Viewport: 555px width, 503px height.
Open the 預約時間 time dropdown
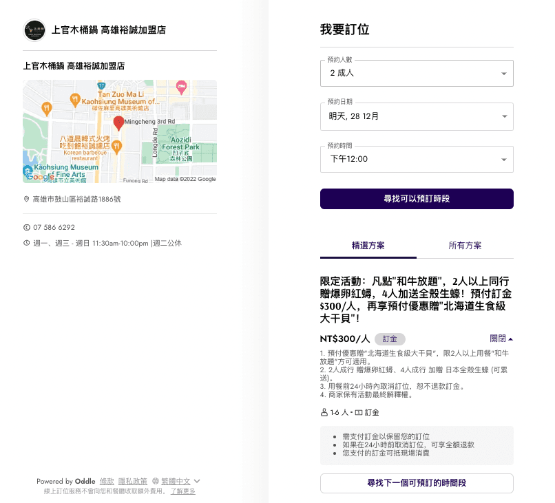[x=417, y=159]
